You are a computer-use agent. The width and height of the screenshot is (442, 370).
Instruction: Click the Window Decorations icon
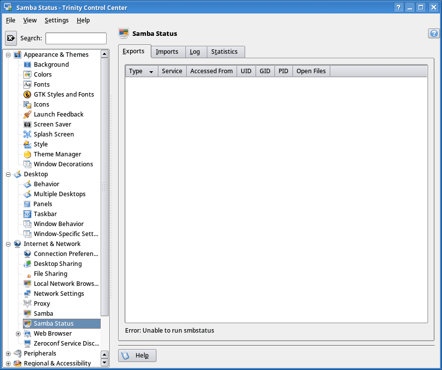[27, 164]
